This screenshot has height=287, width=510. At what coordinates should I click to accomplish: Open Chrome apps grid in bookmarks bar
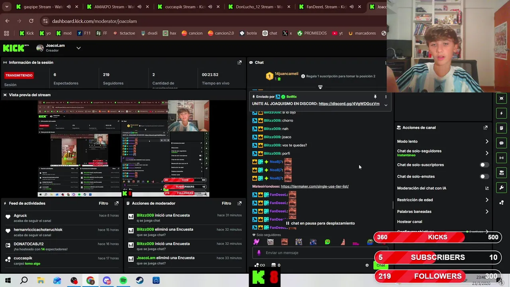pos(6,33)
